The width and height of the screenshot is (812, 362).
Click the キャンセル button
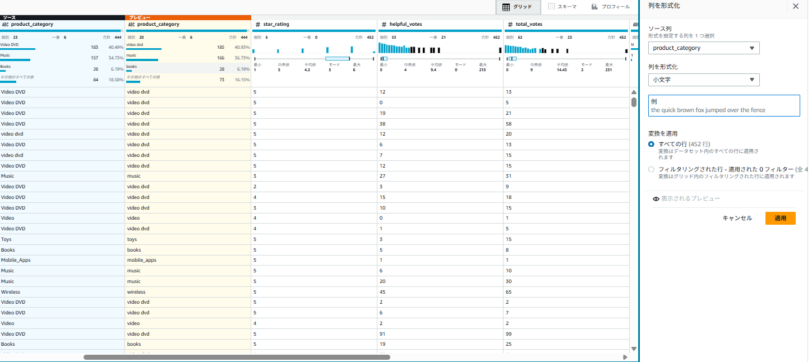pyautogui.click(x=737, y=218)
